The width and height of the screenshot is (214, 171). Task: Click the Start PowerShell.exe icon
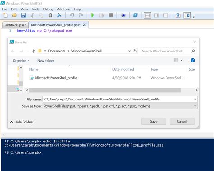tap(135, 15)
